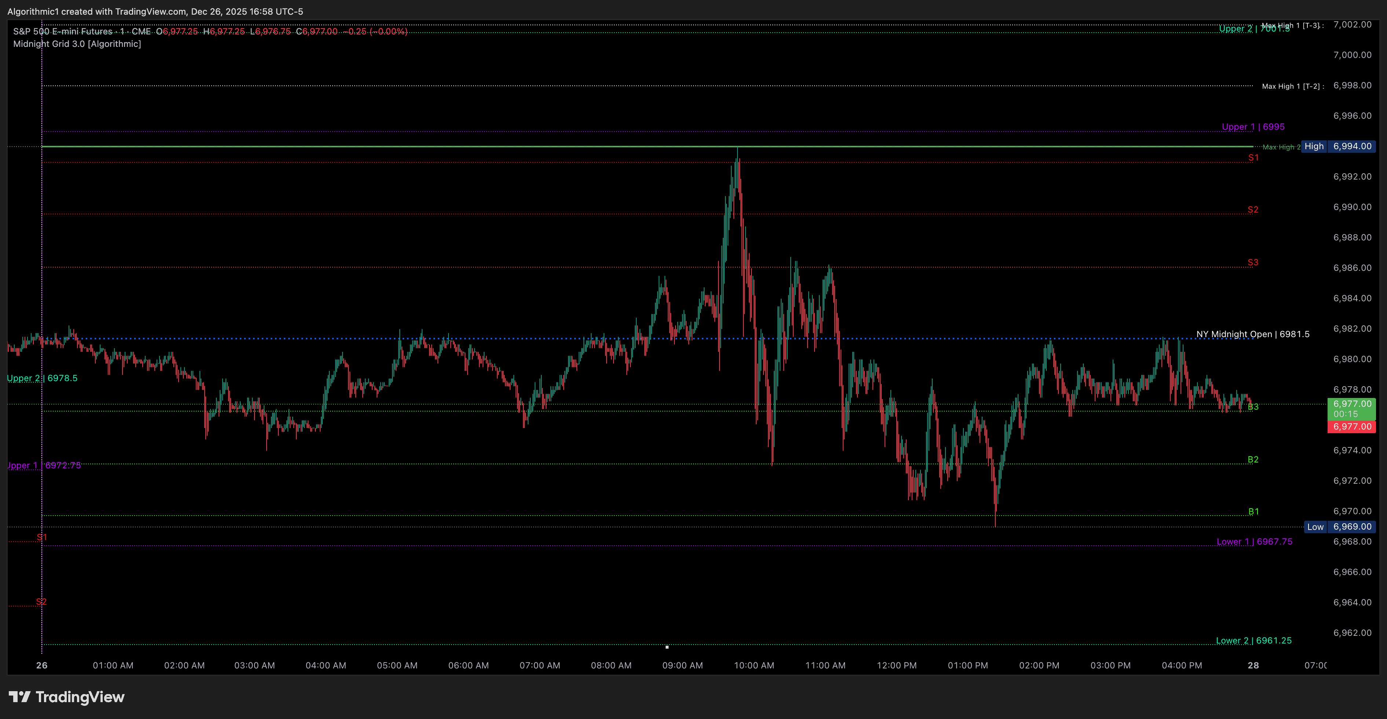Click the date 26 on the time axis
1387x719 pixels.
coord(41,665)
